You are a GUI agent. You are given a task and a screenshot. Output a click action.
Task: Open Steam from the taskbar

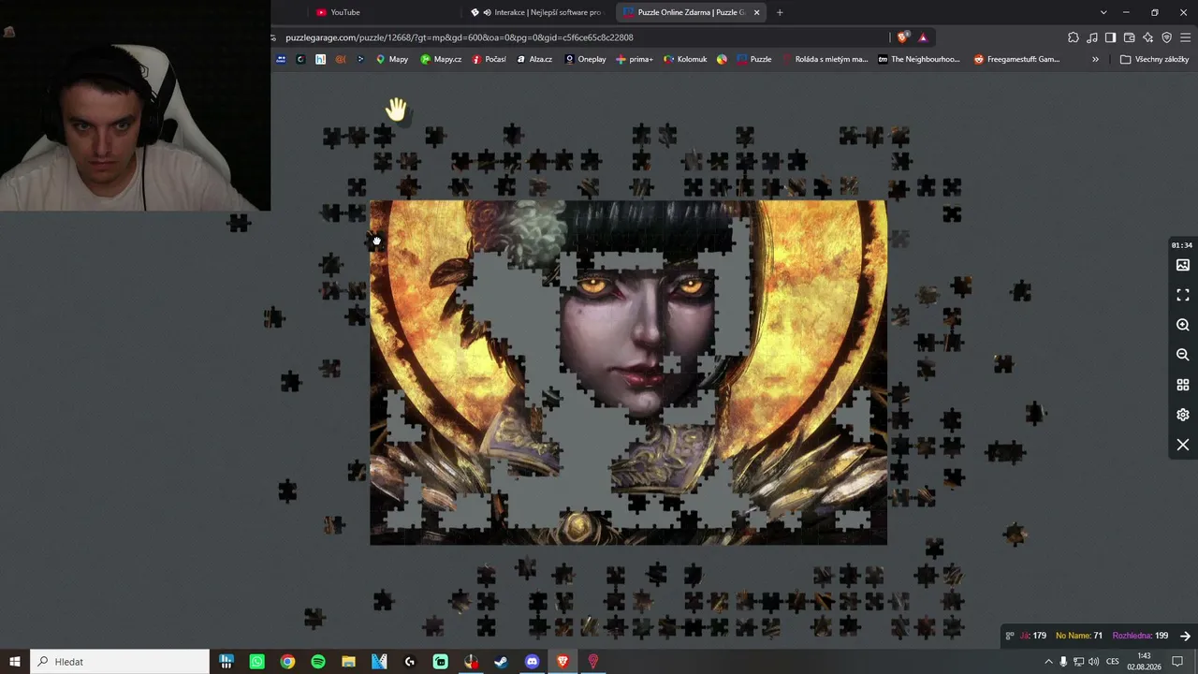(x=502, y=662)
